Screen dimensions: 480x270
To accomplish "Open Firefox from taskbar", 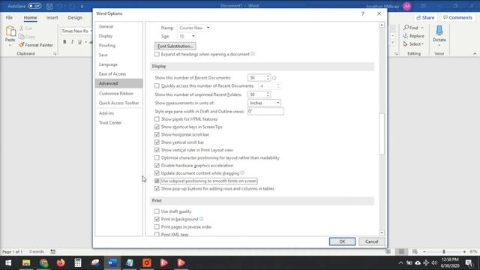I will tap(61, 262).
